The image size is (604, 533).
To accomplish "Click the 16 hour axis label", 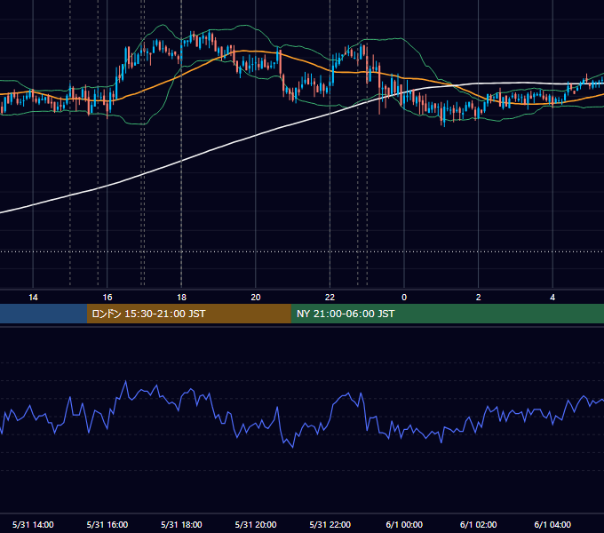I will click(107, 298).
